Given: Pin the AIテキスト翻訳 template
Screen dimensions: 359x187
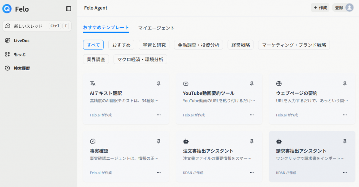Looking at the screenshot, I should [158, 84].
